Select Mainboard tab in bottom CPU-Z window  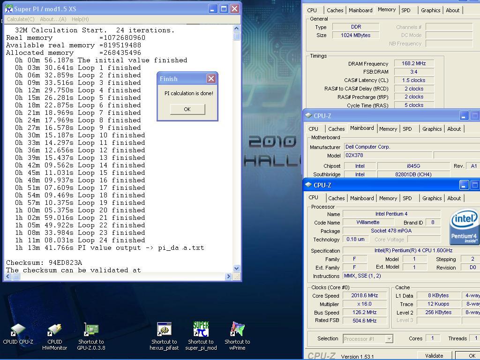[362, 198]
